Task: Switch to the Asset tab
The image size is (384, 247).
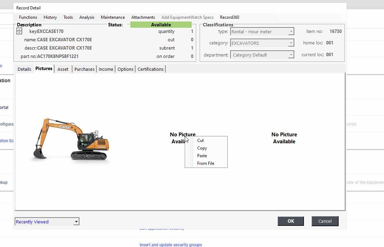Action: (63, 69)
